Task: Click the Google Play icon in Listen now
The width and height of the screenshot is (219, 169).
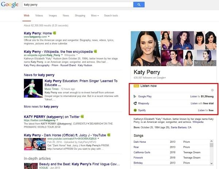Action: click(135, 96)
